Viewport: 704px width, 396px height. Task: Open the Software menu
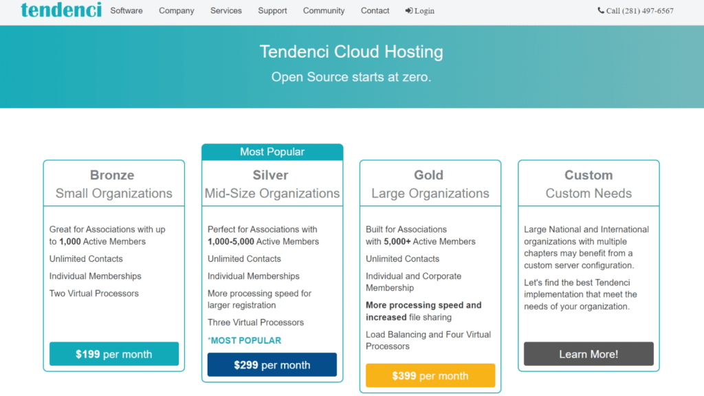[126, 11]
